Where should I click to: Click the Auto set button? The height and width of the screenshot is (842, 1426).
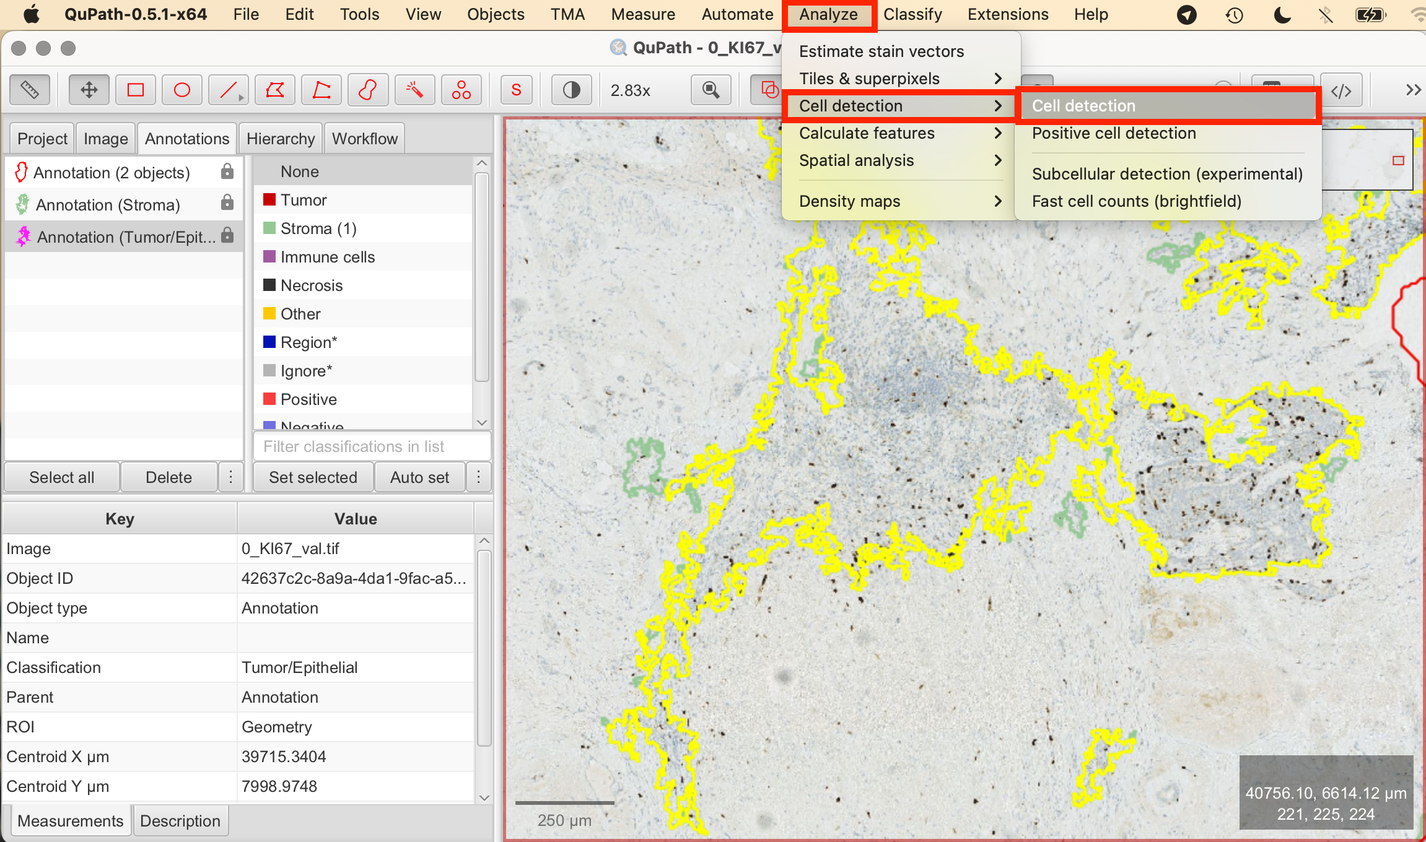pyautogui.click(x=419, y=477)
